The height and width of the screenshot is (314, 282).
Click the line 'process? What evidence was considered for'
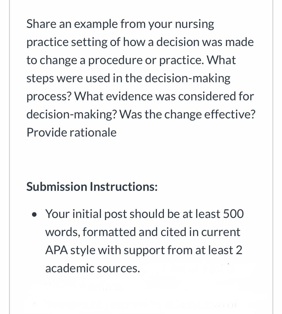140,97
